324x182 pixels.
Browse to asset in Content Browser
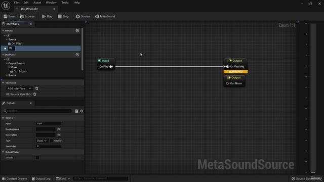pos(27,16)
